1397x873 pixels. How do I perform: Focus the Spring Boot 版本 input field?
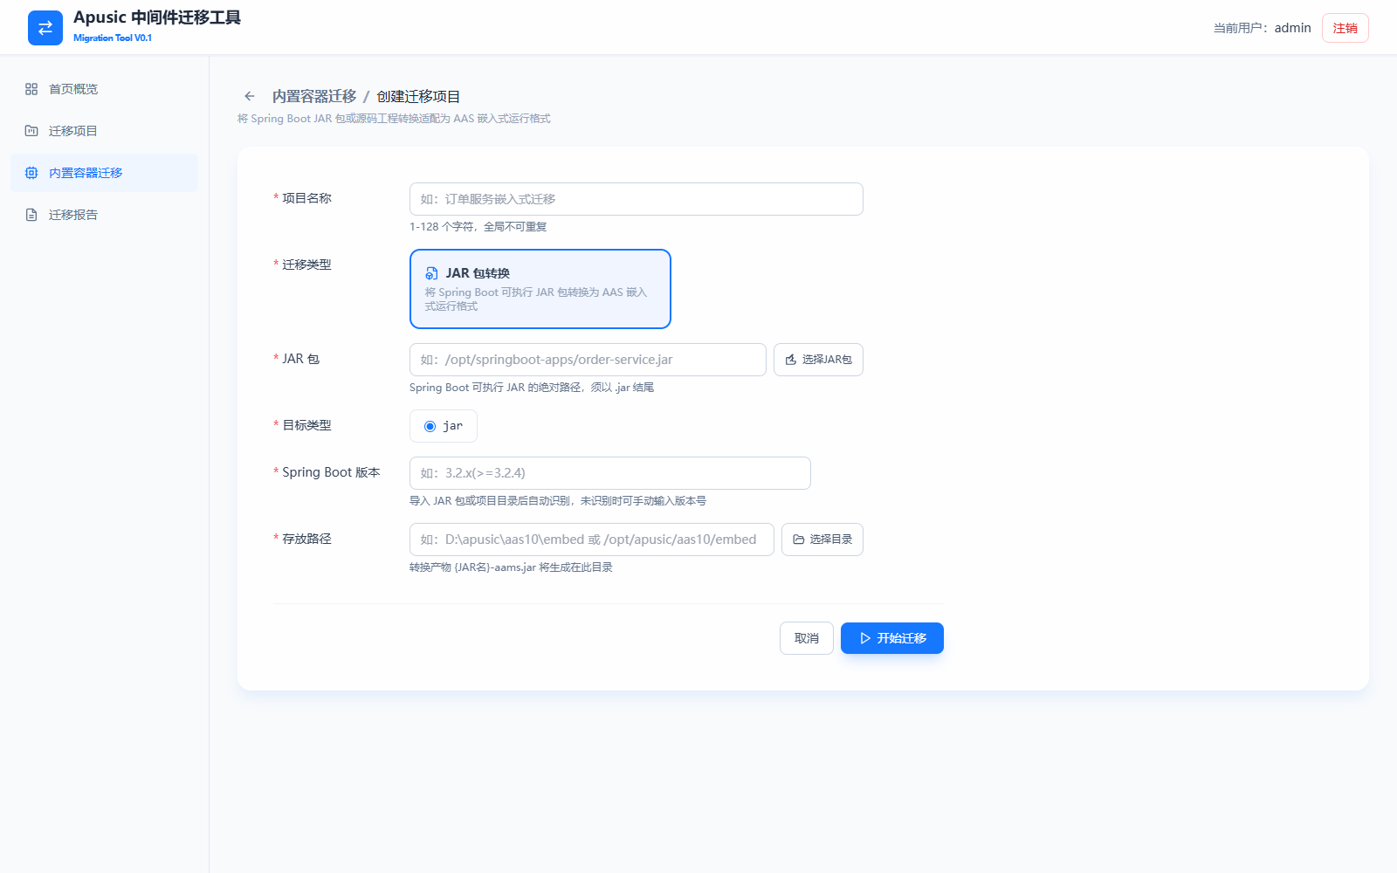pos(610,473)
